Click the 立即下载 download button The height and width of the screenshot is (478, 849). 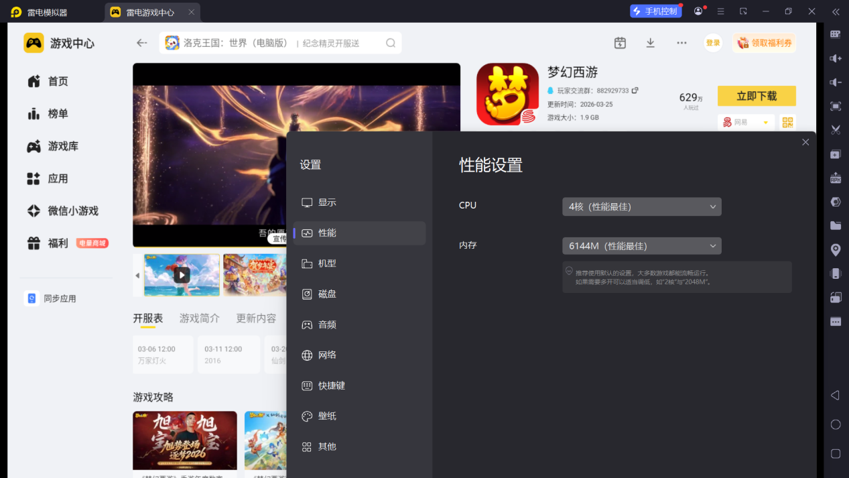pyautogui.click(x=757, y=96)
